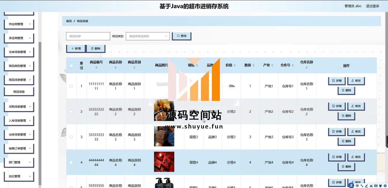Viewport: 388px width, 188px height.
Task: Go to 首页 via breadcrumb
Action: [x=69, y=21]
